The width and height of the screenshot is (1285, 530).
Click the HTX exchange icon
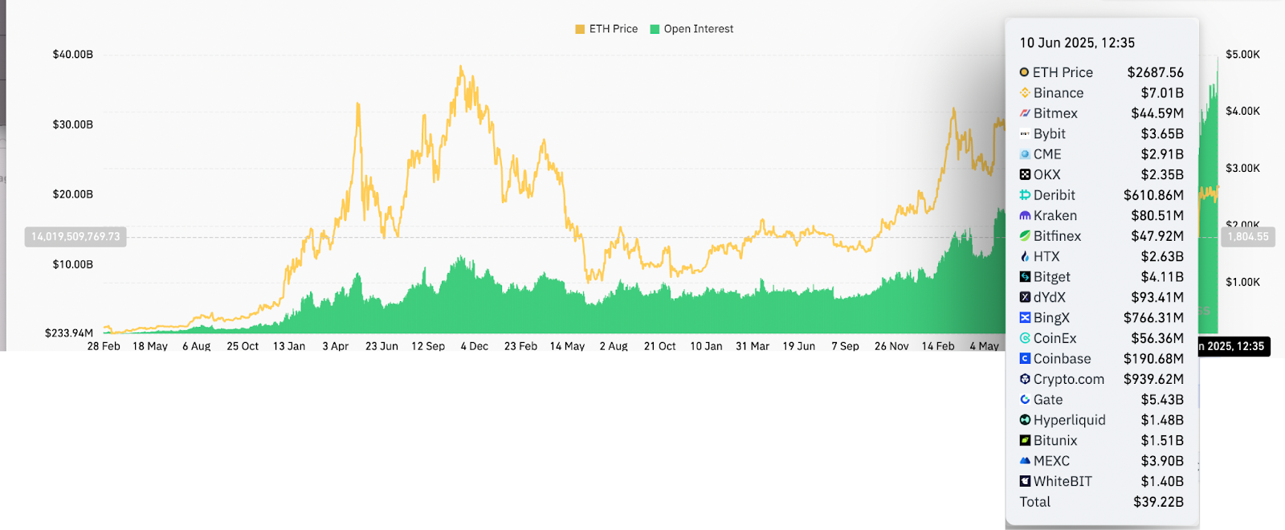1025,256
